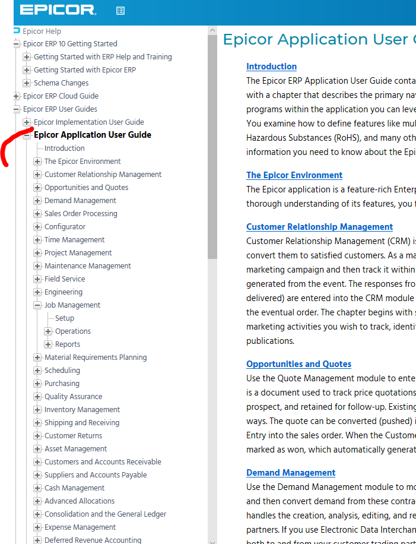The image size is (416, 544).
Task: Expand The Epicor Environment tree node
Action: coord(37,162)
